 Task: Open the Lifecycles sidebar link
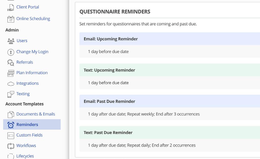pyautogui.click(x=25, y=156)
